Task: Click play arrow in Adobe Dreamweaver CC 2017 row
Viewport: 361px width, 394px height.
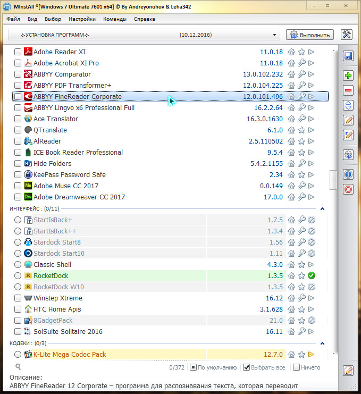Action: tap(311, 197)
